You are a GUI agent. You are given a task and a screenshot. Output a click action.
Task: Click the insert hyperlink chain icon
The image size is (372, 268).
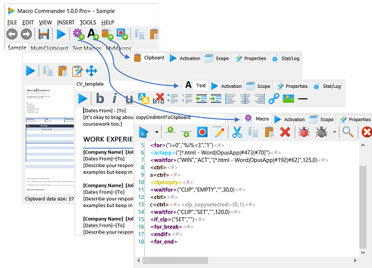[x=274, y=99]
